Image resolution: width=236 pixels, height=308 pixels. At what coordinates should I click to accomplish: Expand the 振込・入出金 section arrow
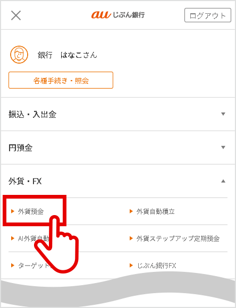click(x=223, y=114)
